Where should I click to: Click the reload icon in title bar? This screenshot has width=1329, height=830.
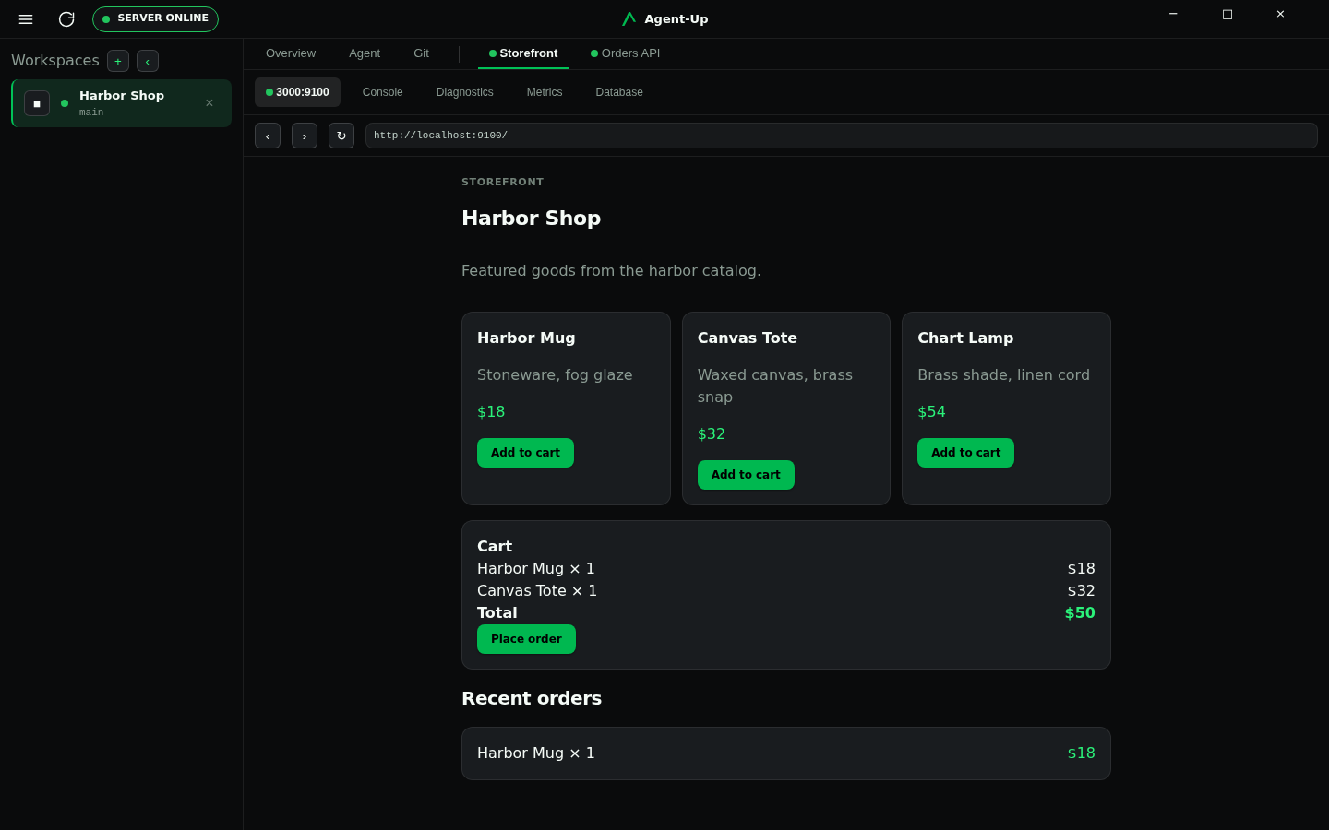(x=66, y=19)
